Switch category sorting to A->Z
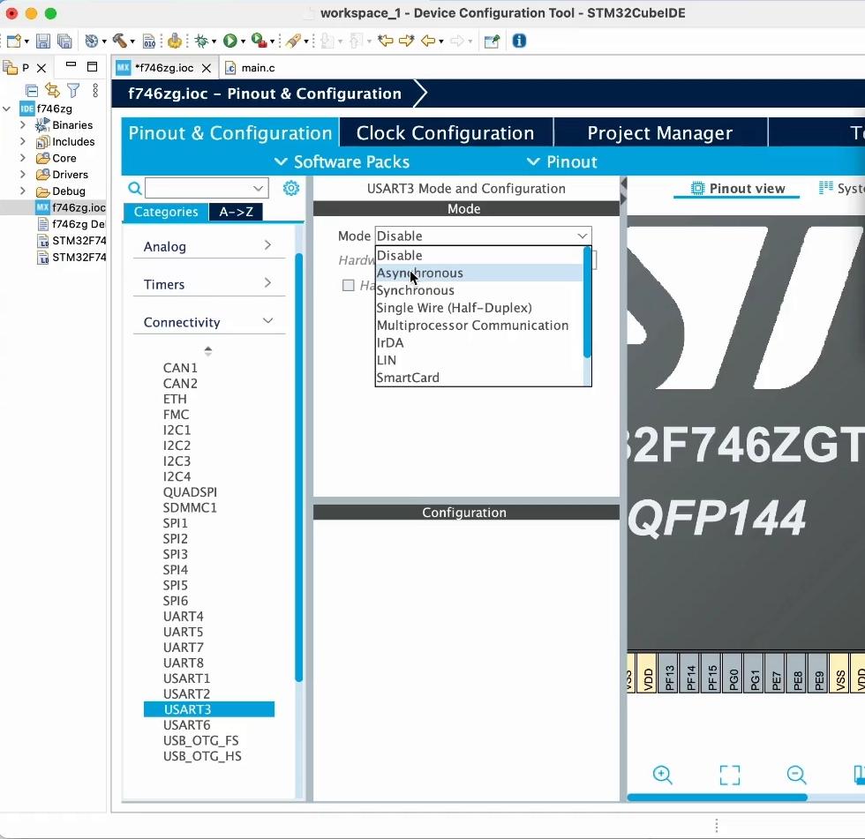 pyautogui.click(x=236, y=212)
